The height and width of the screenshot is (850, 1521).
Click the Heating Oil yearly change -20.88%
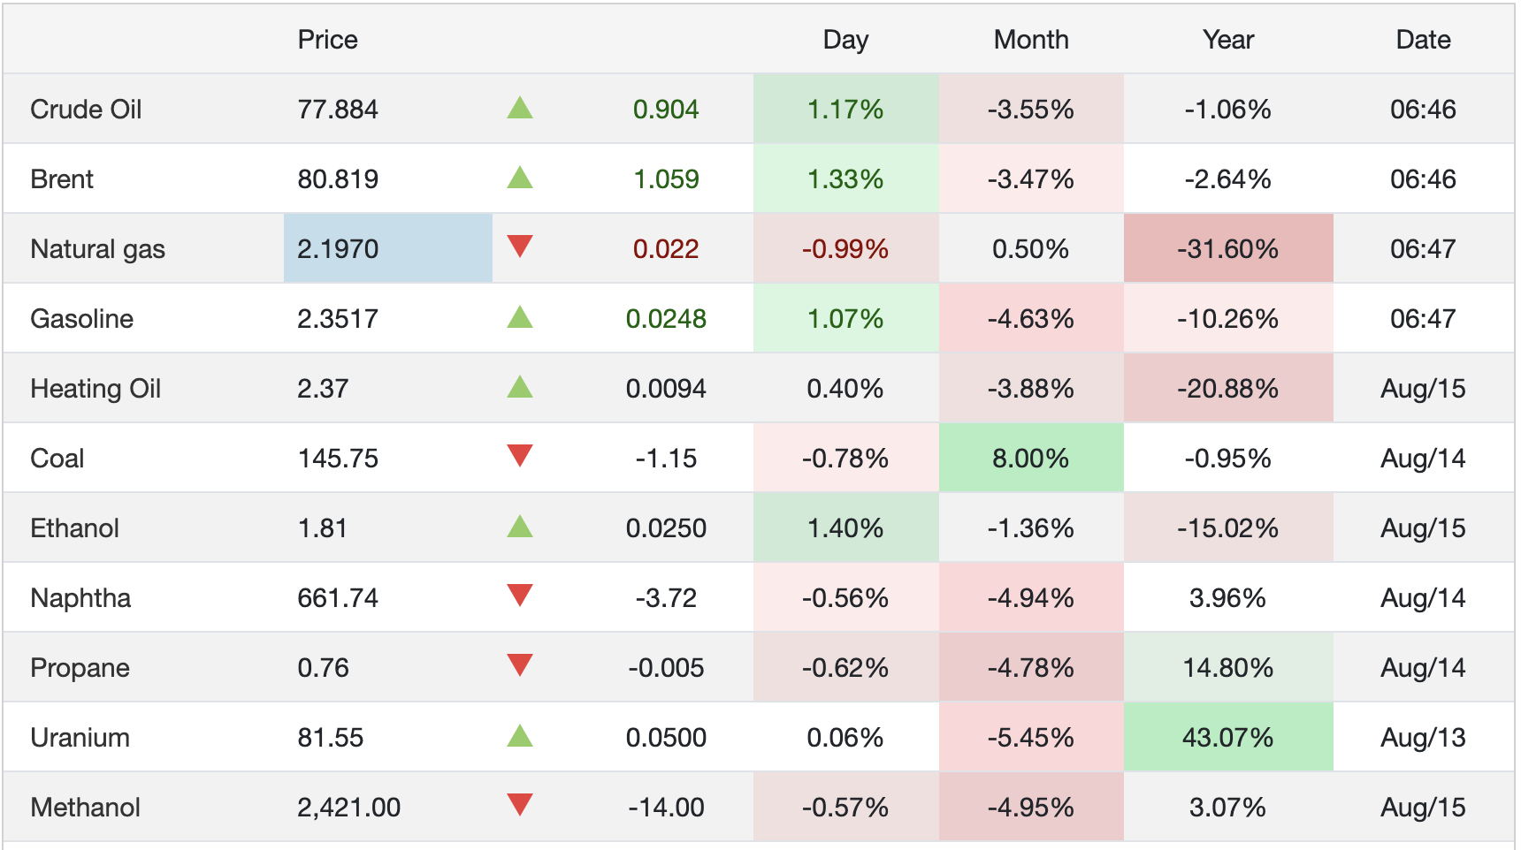point(1228,389)
